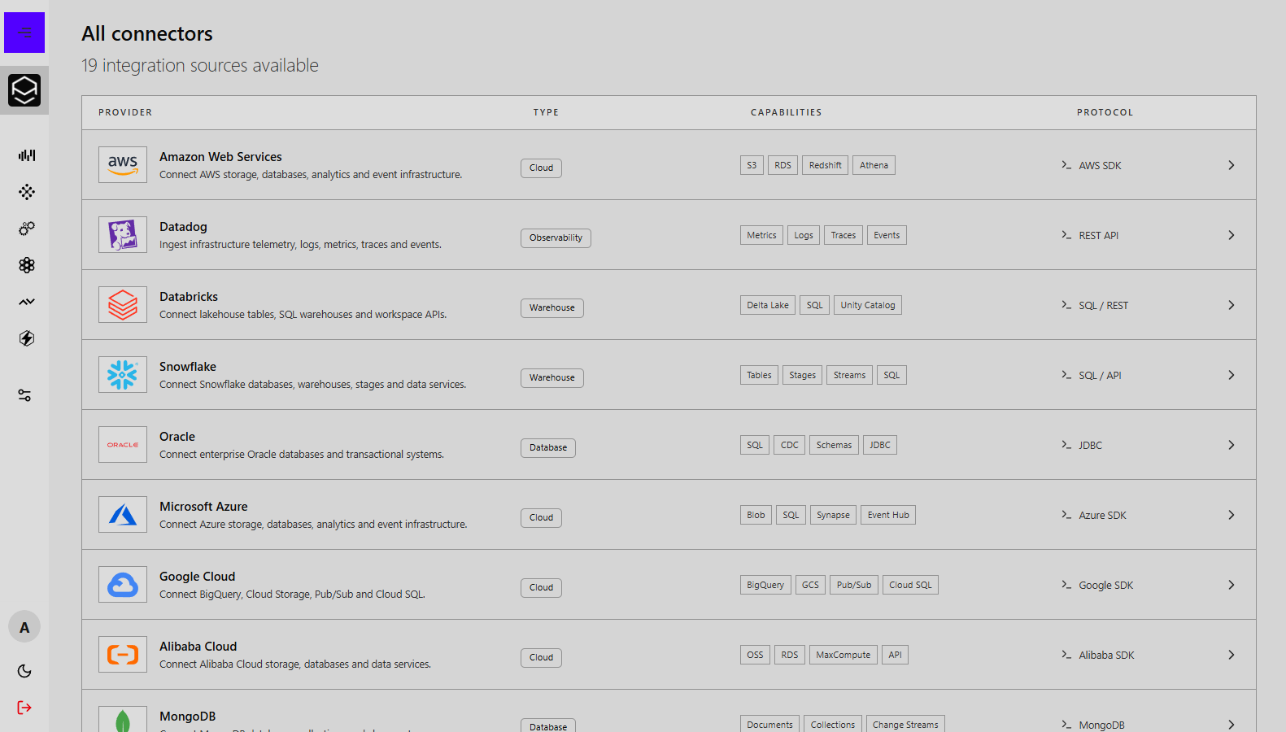The height and width of the screenshot is (732, 1286).
Task: Select the CDC capability tag
Action: point(789,445)
